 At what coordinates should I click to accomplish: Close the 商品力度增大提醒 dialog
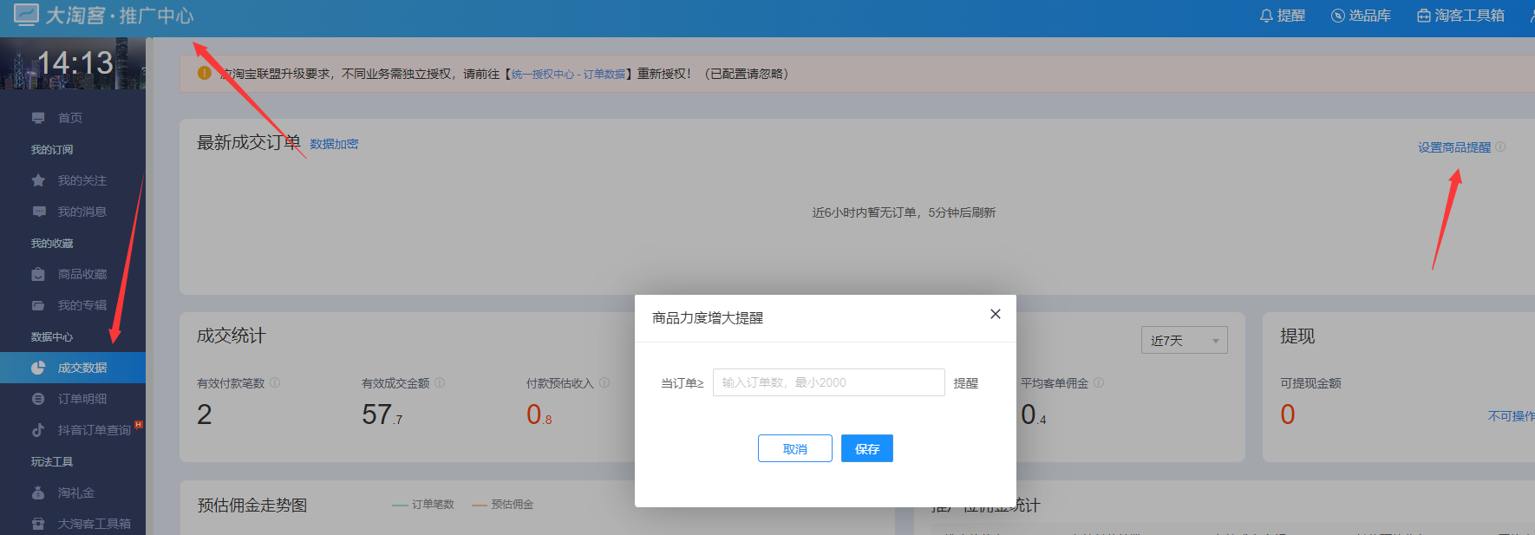[x=996, y=314]
